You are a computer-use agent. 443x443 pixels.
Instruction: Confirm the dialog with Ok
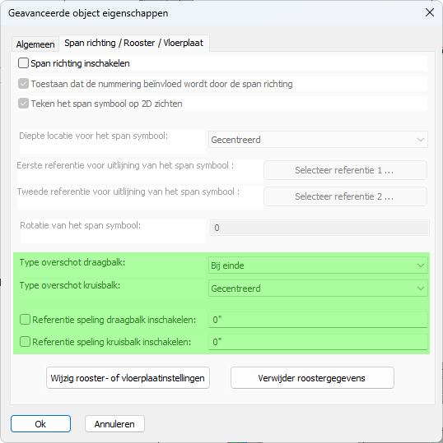pyautogui.click(x=41, y=424)
